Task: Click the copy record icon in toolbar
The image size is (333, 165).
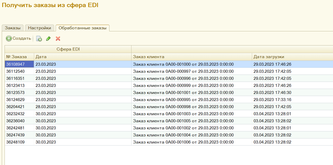Action: [x=39, y=39]
